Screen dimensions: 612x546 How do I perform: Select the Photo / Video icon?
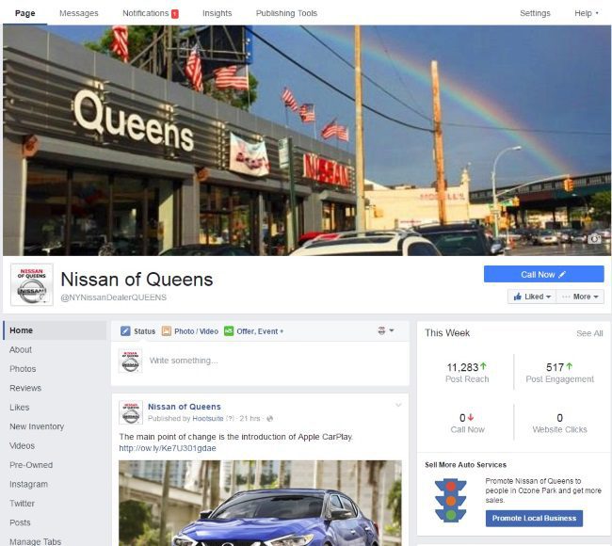pyautogui.click(x=167, y=331)
